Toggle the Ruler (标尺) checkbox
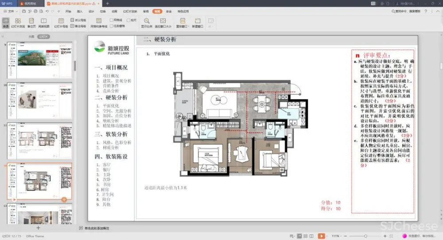The width and height of the screenshot is (443, 240). coord(128,20)
